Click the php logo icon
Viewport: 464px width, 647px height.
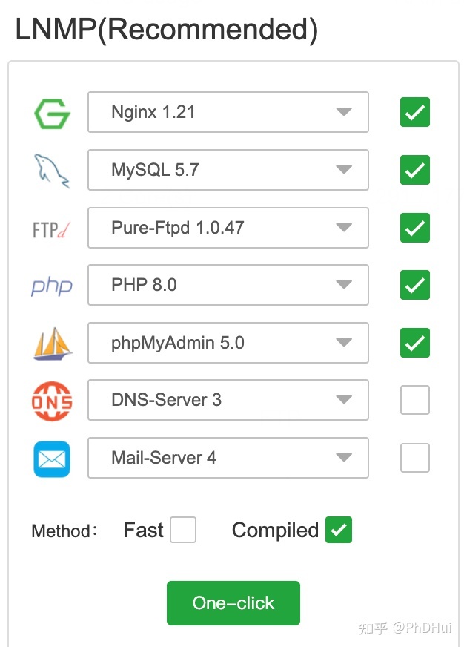pos(52,286)
